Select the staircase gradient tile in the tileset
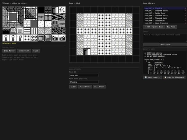187x140 pixels. point(55,10)
